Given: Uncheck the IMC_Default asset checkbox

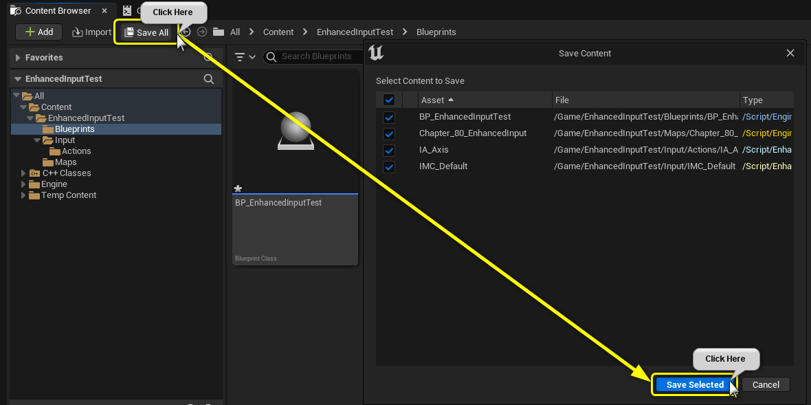Looking at the screenshot, I should tap(389, 166).
